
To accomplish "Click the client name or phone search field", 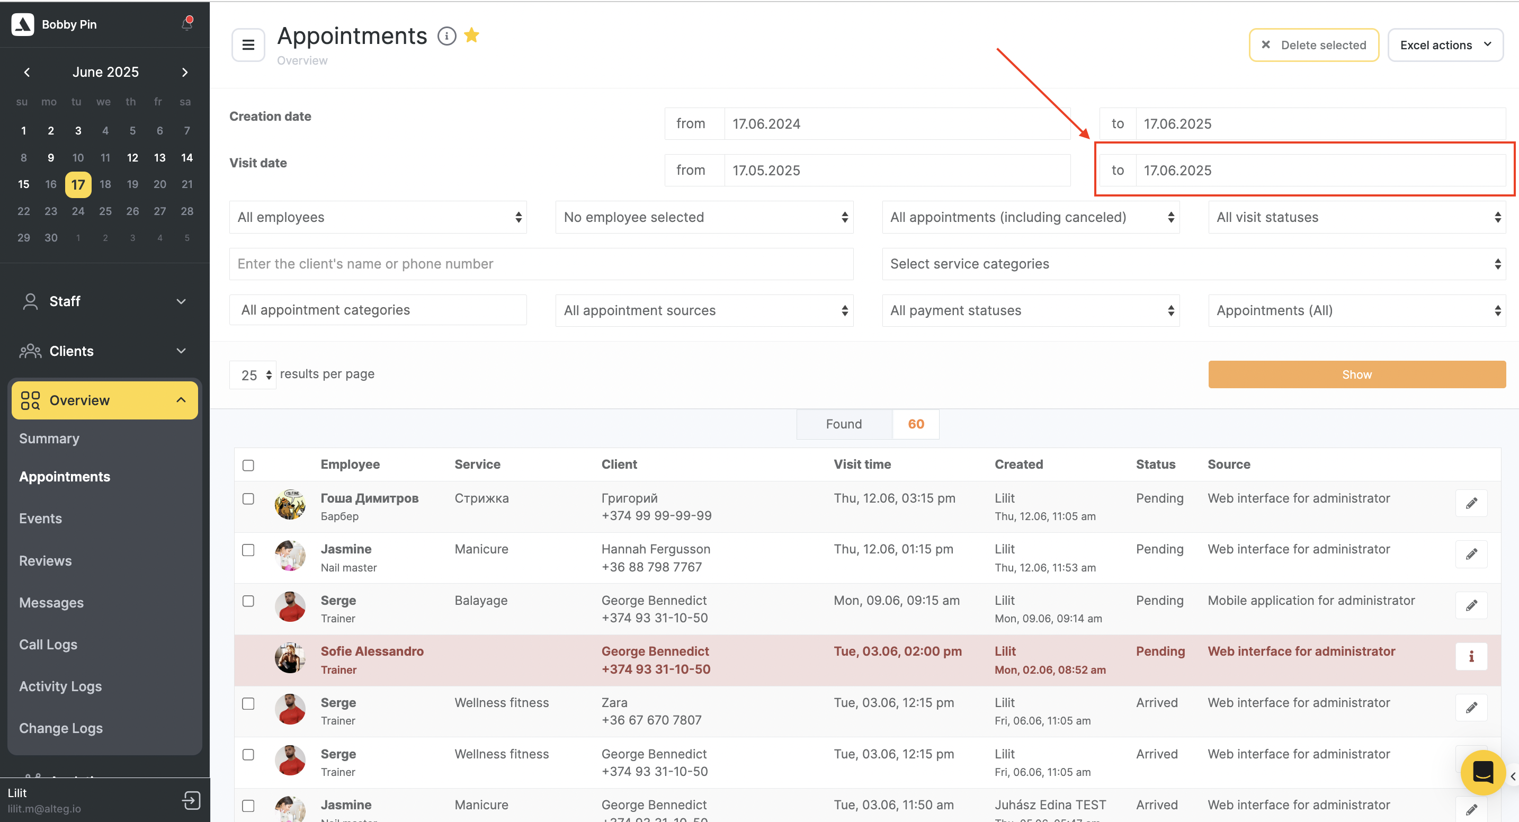I will [541, 264].
